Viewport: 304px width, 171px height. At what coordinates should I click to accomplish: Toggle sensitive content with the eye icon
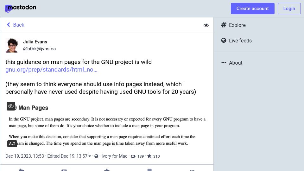point(206,25)
